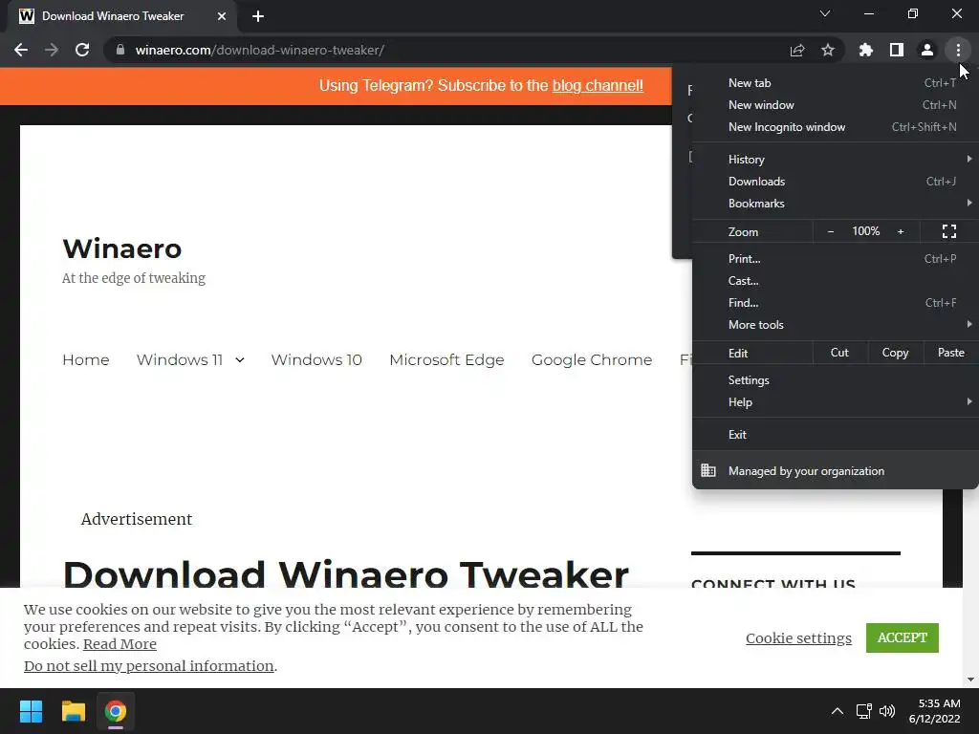Click Copy in the Edit row
The height and width of the screenshot is (734, 979).
pos(895,353)
